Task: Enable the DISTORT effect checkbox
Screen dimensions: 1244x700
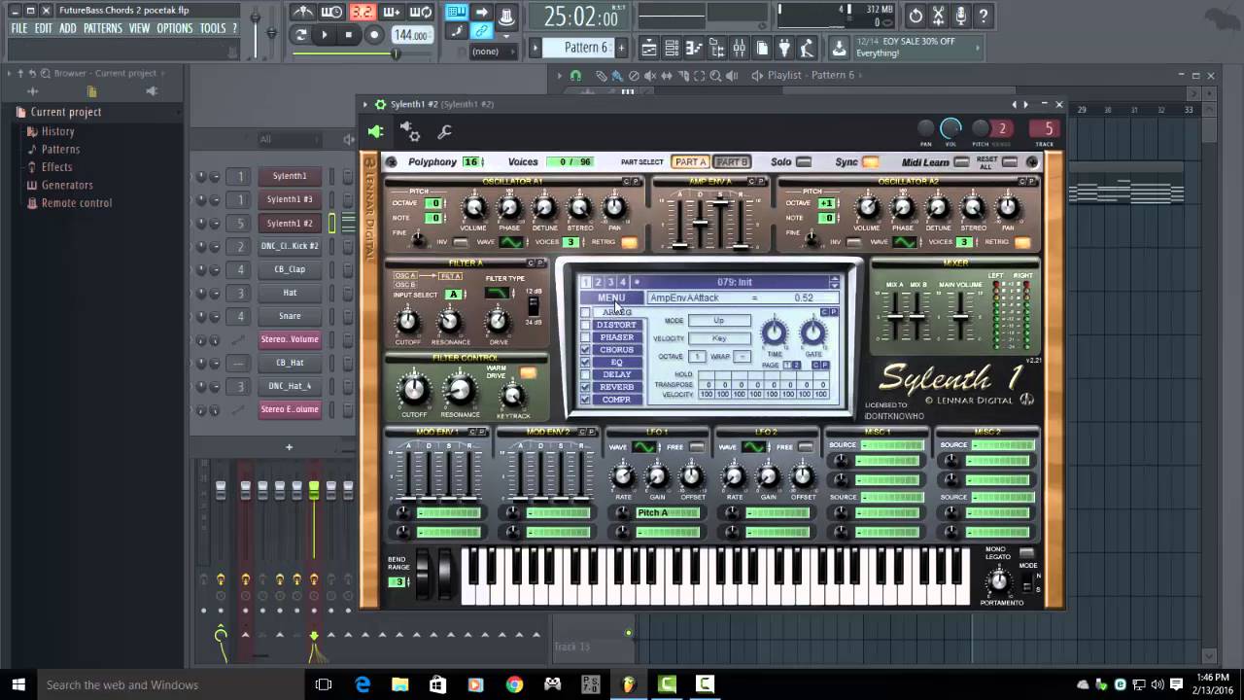Action: point(585,325)
